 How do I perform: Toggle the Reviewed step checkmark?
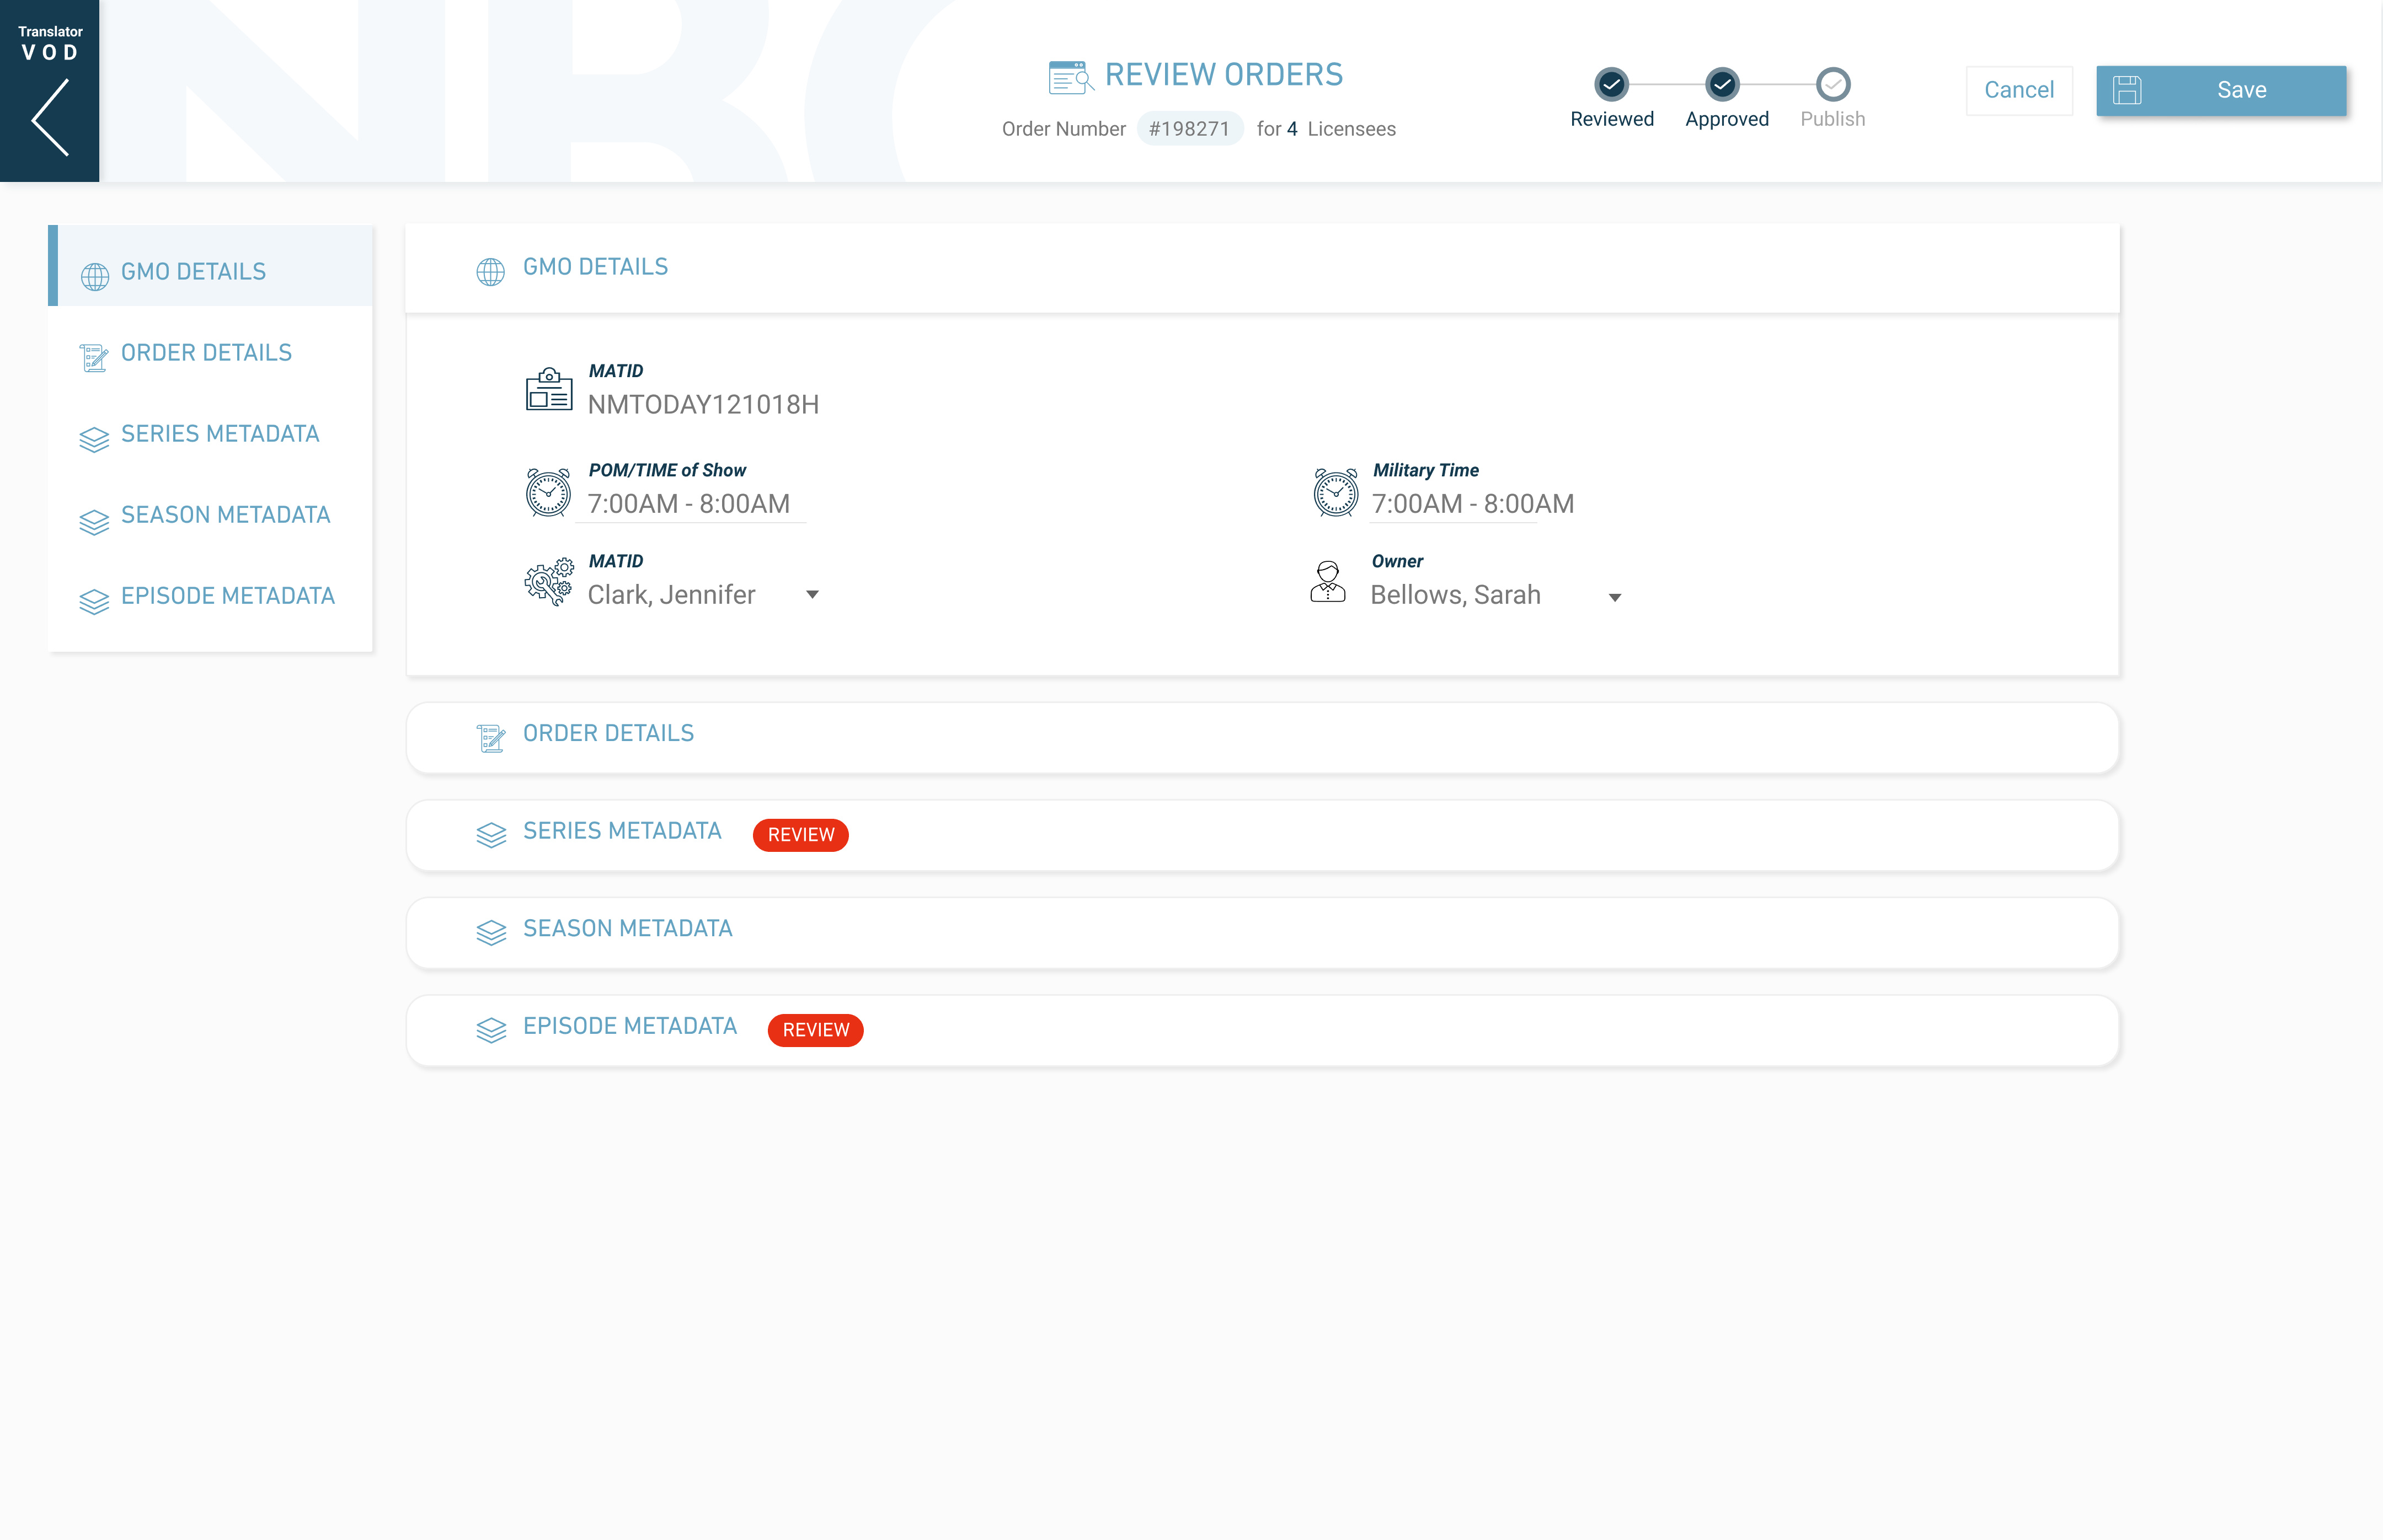point(1611,85)
